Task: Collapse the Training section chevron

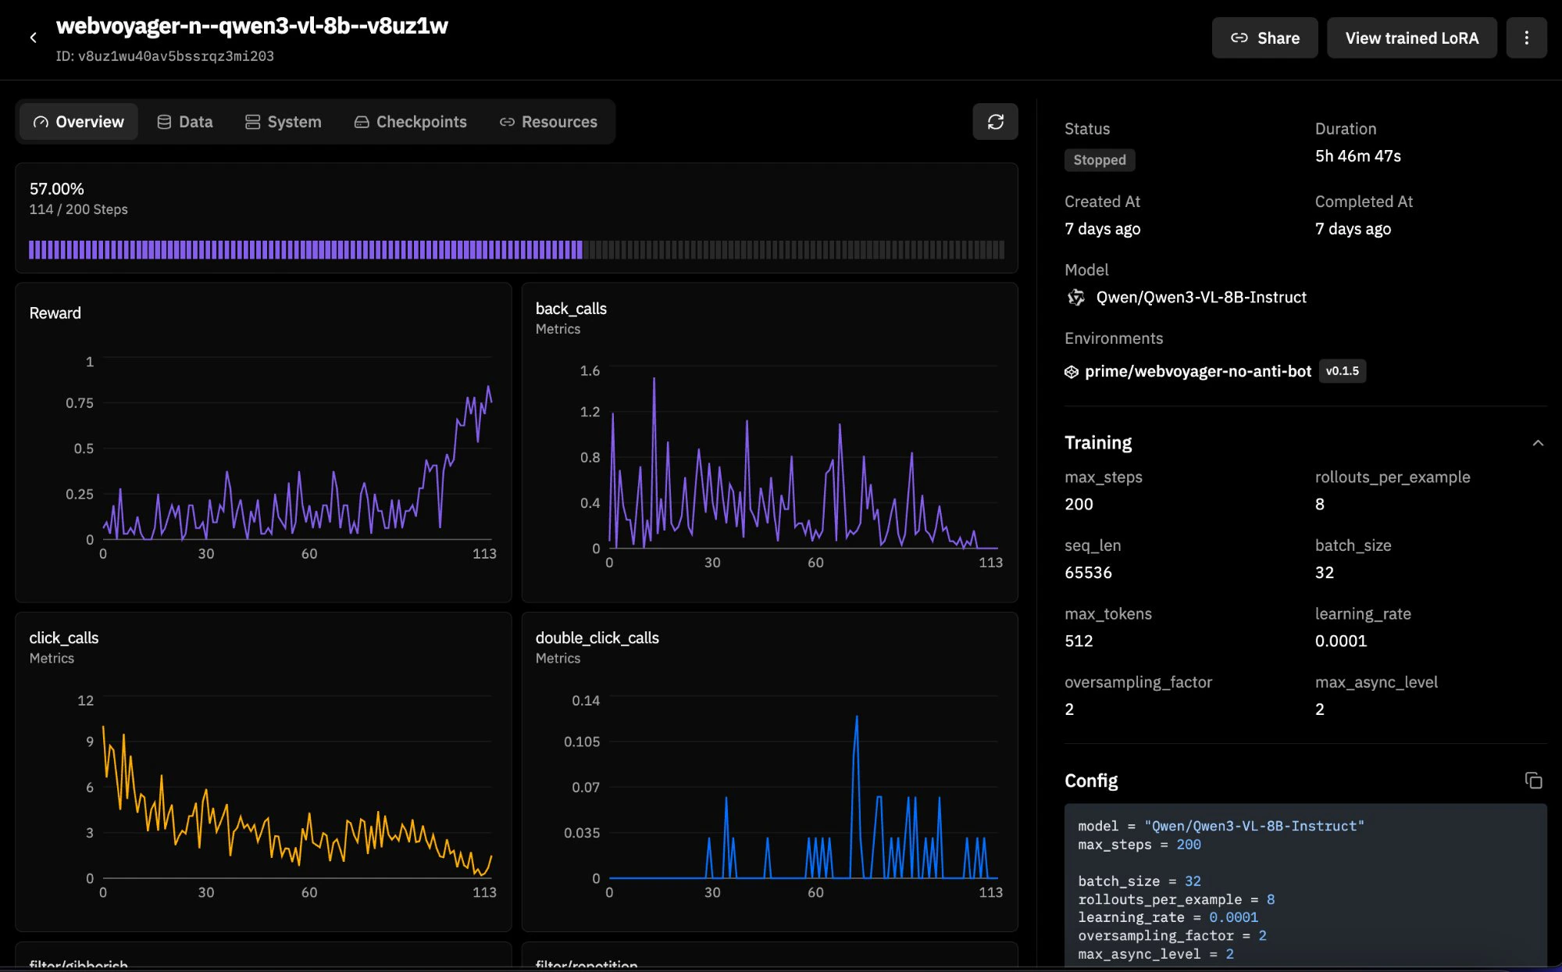Action: point(1538,443)
